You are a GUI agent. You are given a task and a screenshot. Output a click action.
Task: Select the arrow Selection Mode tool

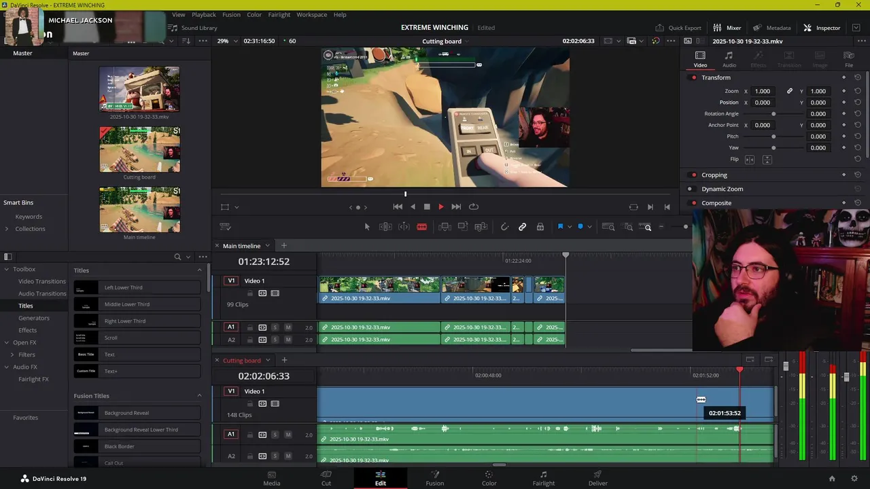[x=367, y=227]
